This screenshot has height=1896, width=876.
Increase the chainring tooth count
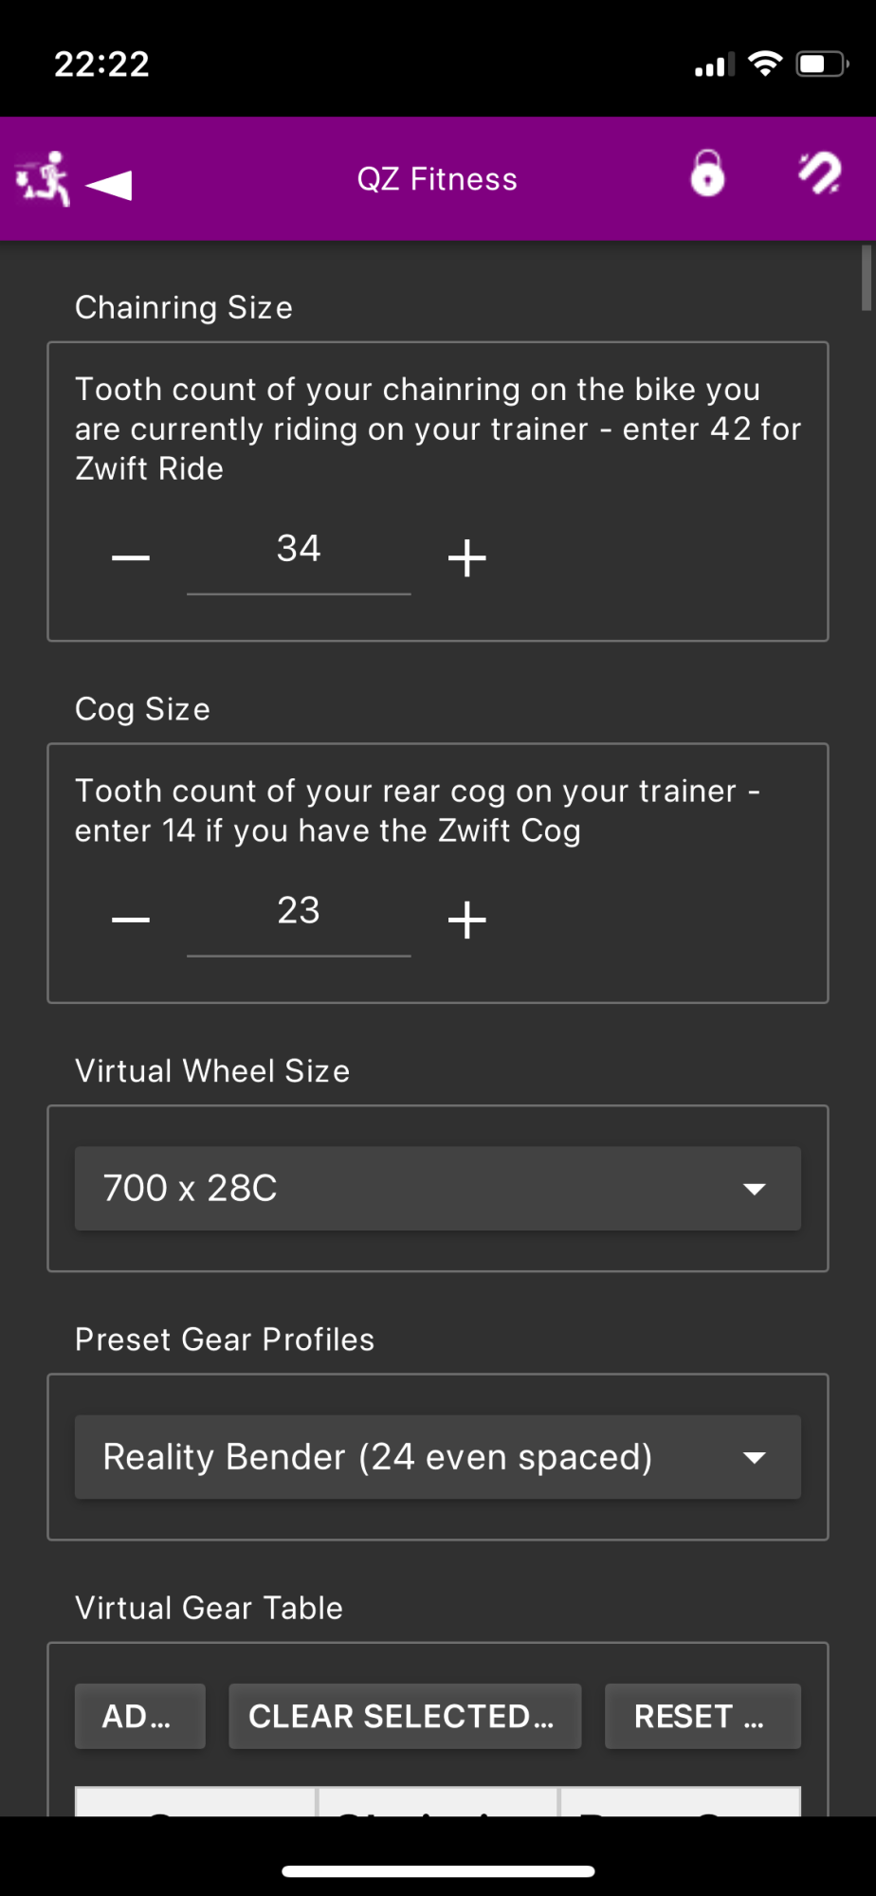466,557
